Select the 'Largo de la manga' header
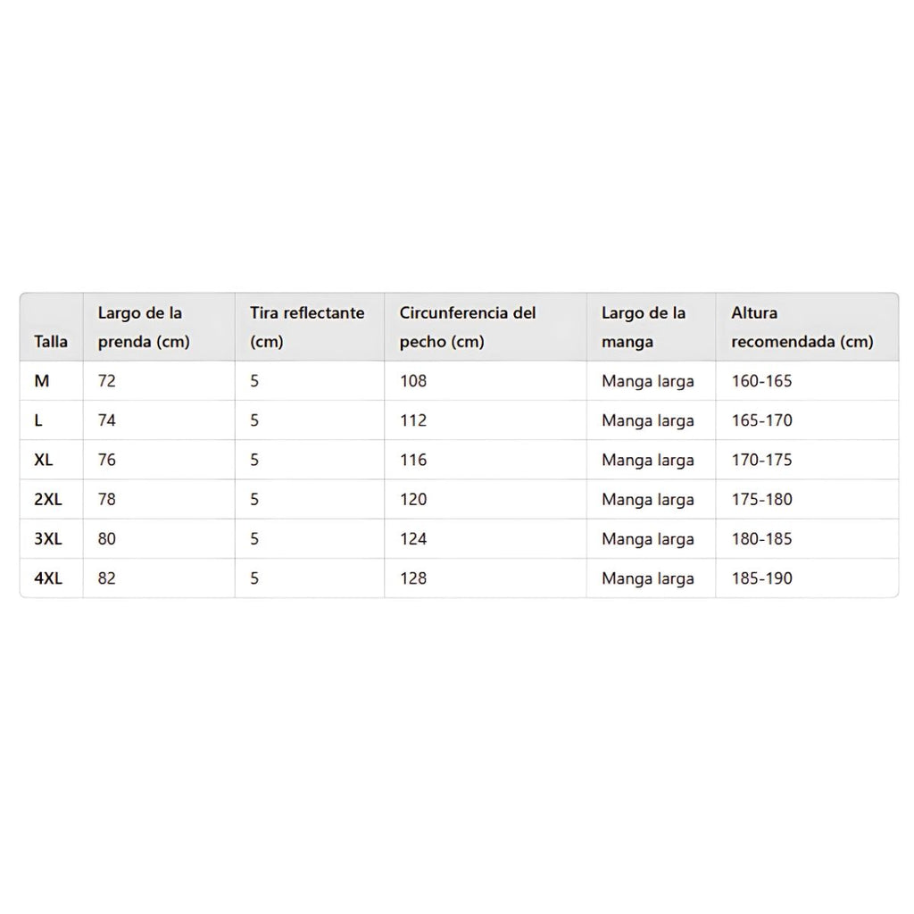This screenshot has height=914, width=914. (x=644, y=327)
